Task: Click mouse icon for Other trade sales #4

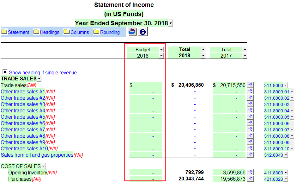Action: tap(251, 110)
